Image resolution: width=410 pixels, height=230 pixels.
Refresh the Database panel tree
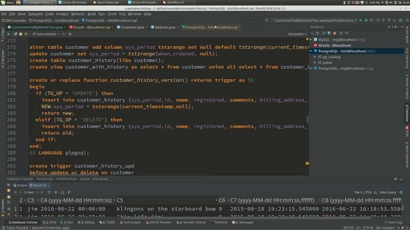coord(324,33)
